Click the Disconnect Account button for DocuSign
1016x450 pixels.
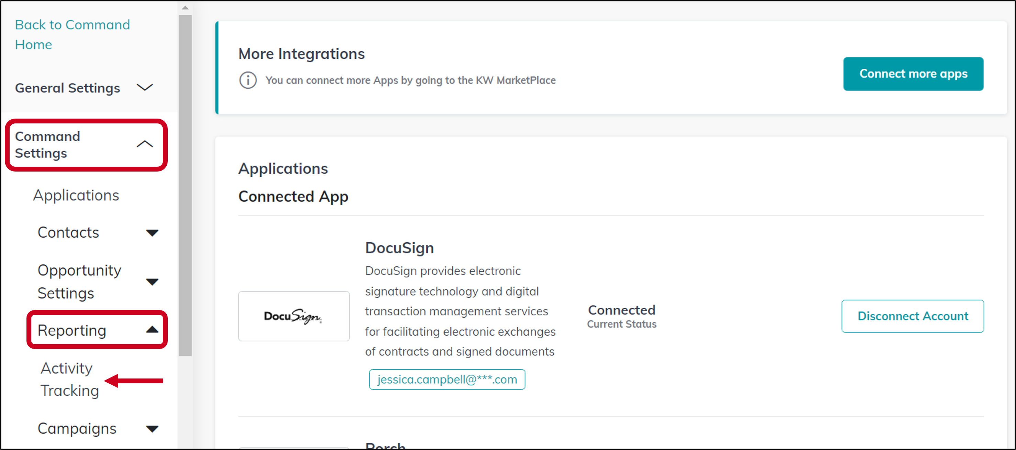[x=913, y=316]
